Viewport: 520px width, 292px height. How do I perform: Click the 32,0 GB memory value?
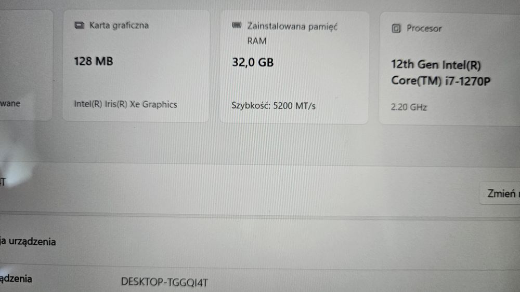click(x=253, y=62)
